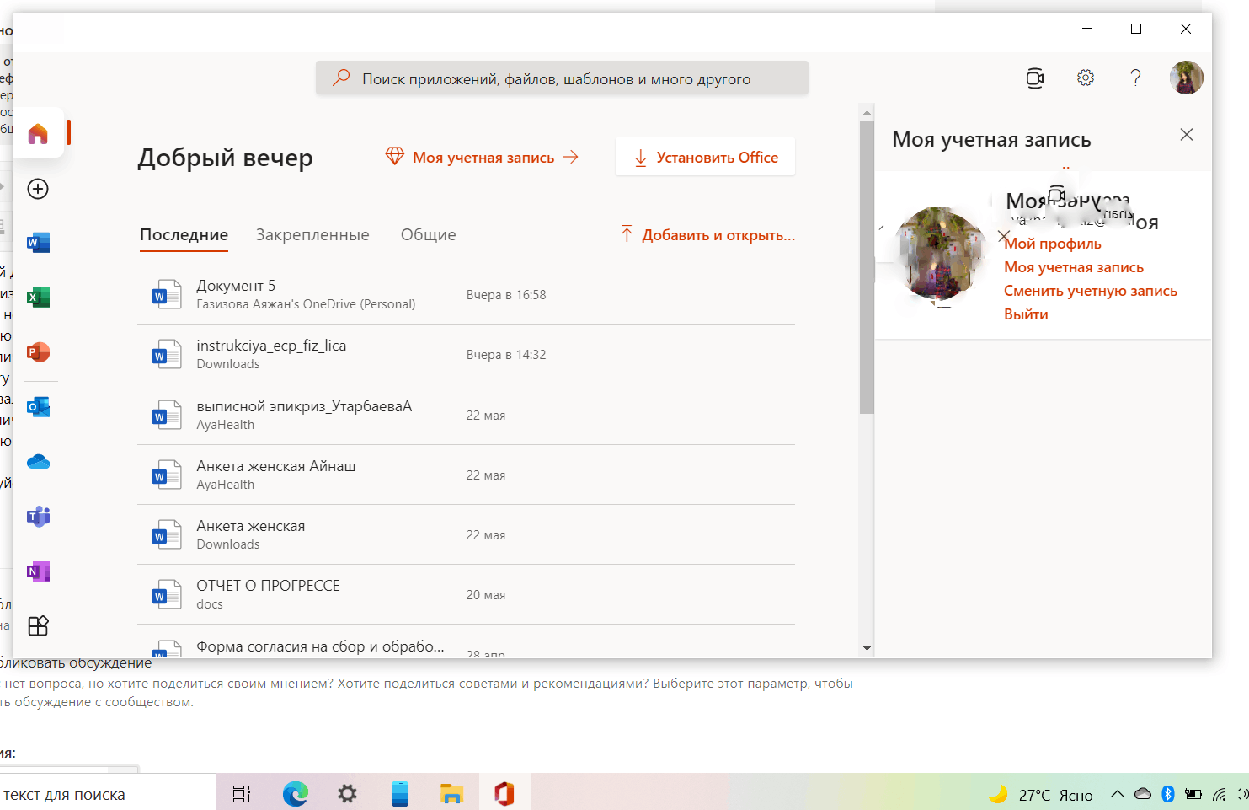
Task: Open Settings gear in taskbar
Action: (347, 794)
